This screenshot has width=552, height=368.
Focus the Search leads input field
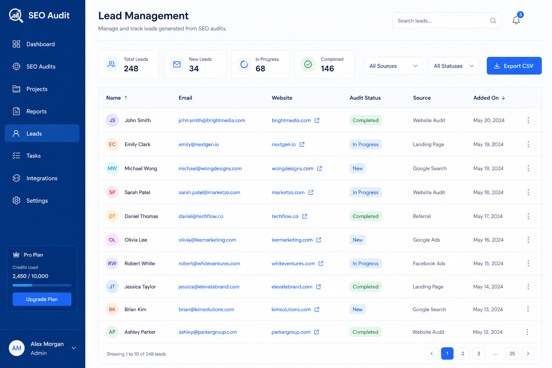click(x=447, y=20)
